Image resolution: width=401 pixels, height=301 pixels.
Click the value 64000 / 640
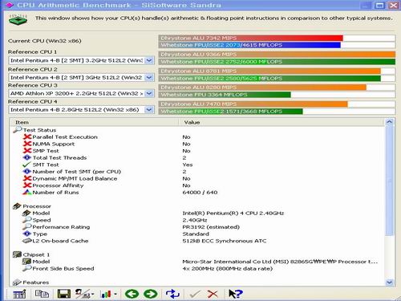tap(200, 192)
